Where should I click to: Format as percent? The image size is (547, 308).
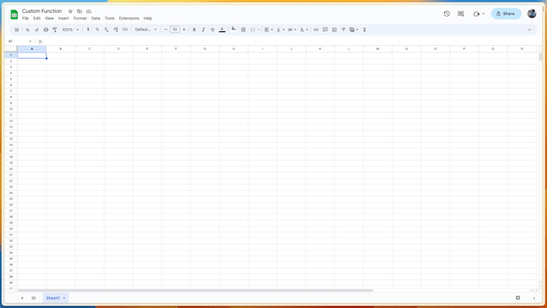point(97,30)
